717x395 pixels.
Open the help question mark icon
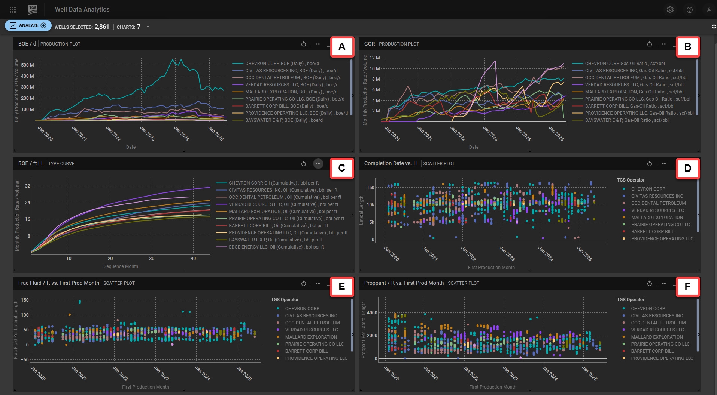(689, 10)
